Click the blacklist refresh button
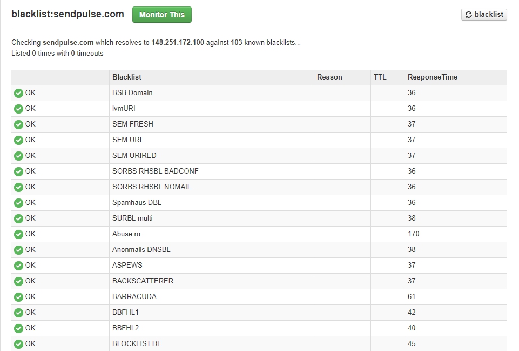This screenshot has width=519, height=351. click(x=484, y=15)
